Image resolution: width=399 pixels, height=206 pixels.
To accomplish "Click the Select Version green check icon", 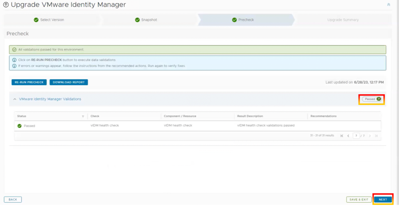I will [x=36, y=20].
